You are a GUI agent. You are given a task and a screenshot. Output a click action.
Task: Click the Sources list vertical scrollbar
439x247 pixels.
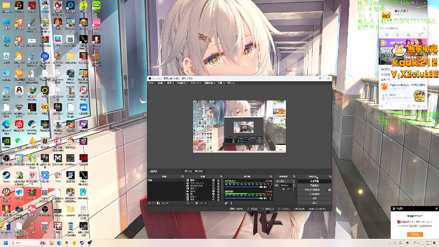222,186
